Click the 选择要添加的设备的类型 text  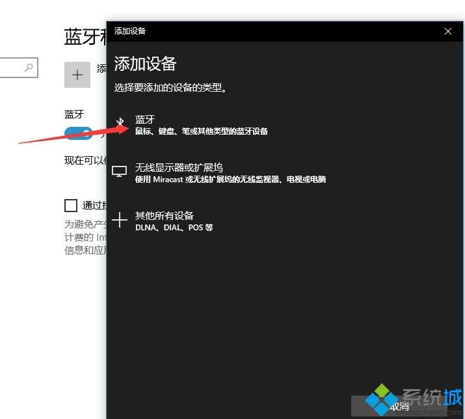(170, 88)
